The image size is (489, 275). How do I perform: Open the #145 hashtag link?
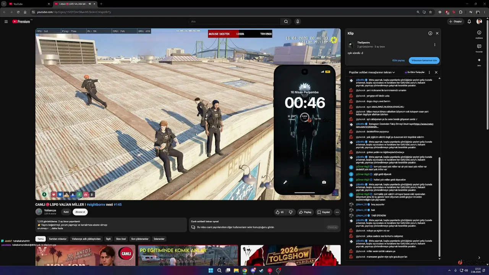coord(118,204)
